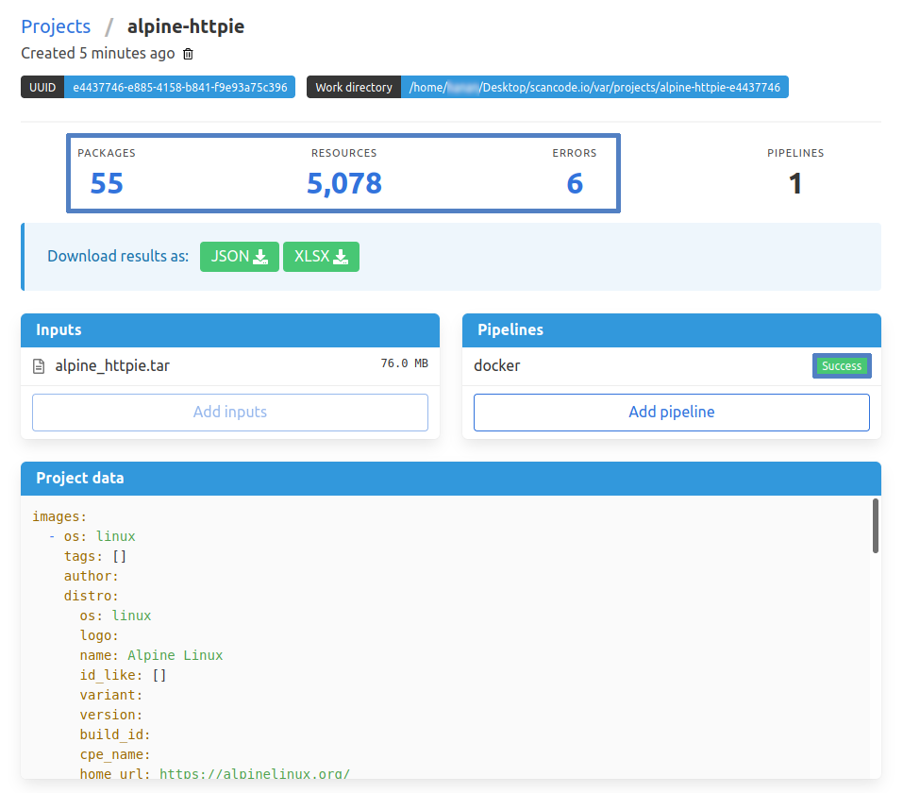Click the trash can delete project icon
Image resolution: width=903 pixels, height=793 pixels.
tap(188, 54)
